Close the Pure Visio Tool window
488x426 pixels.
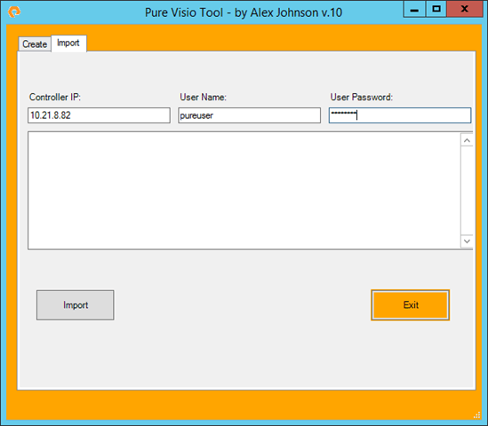[465, 9]
